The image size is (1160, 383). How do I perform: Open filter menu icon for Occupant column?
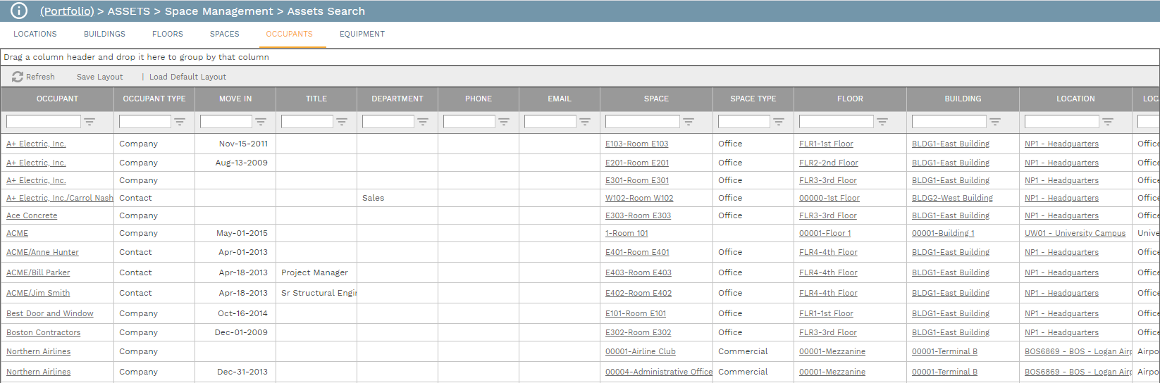tap(90, 122)
